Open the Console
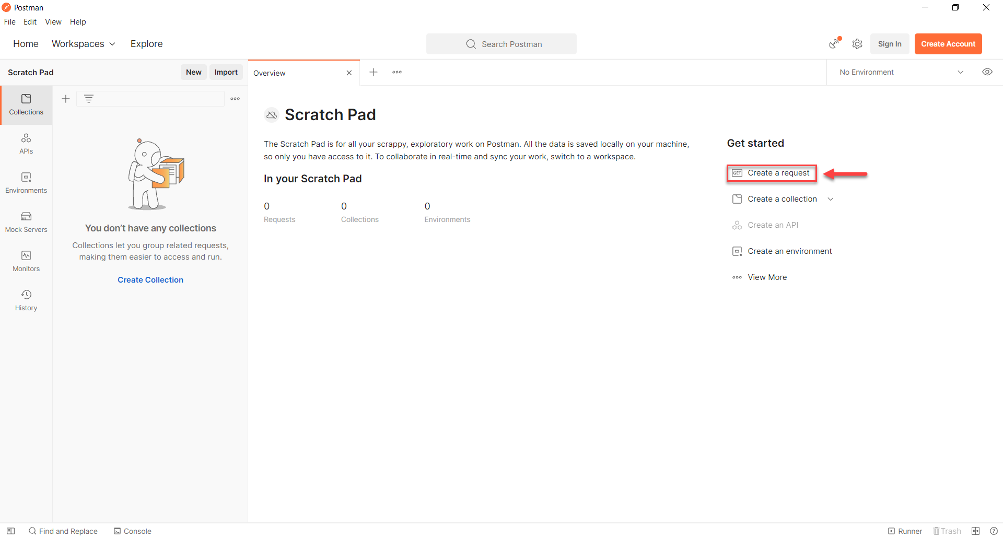Viewport: 1003px width, 538px height. tap(133, 531)
